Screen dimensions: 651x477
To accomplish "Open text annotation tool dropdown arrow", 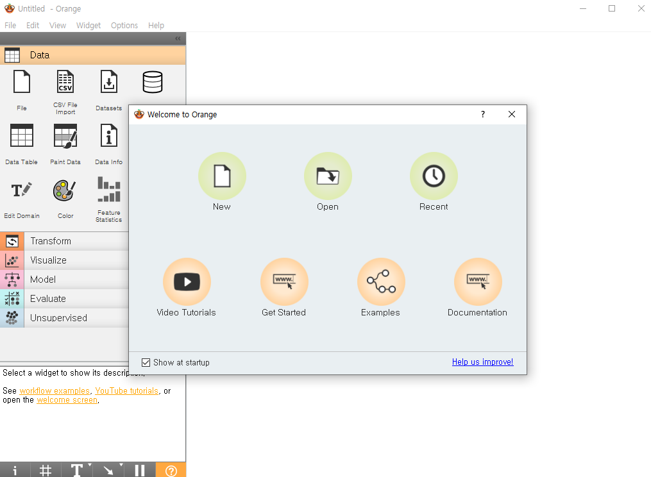I will tap(90, 465).
